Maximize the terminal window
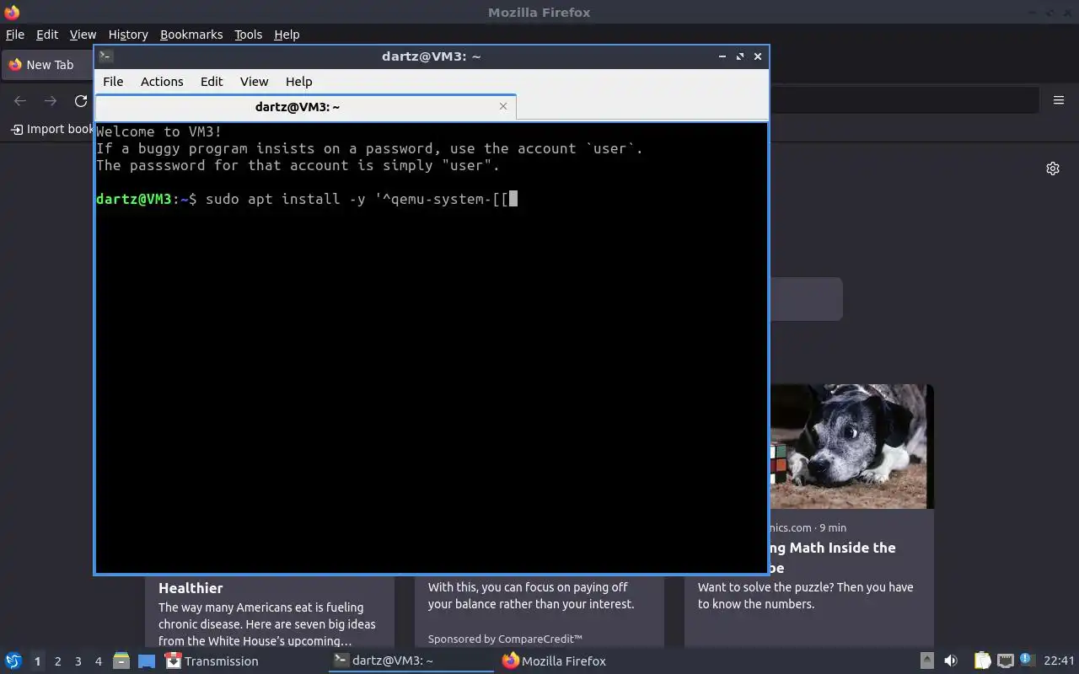Viewport: 1079px width, 674px height. pyautogui.click(x=740, y=56)
